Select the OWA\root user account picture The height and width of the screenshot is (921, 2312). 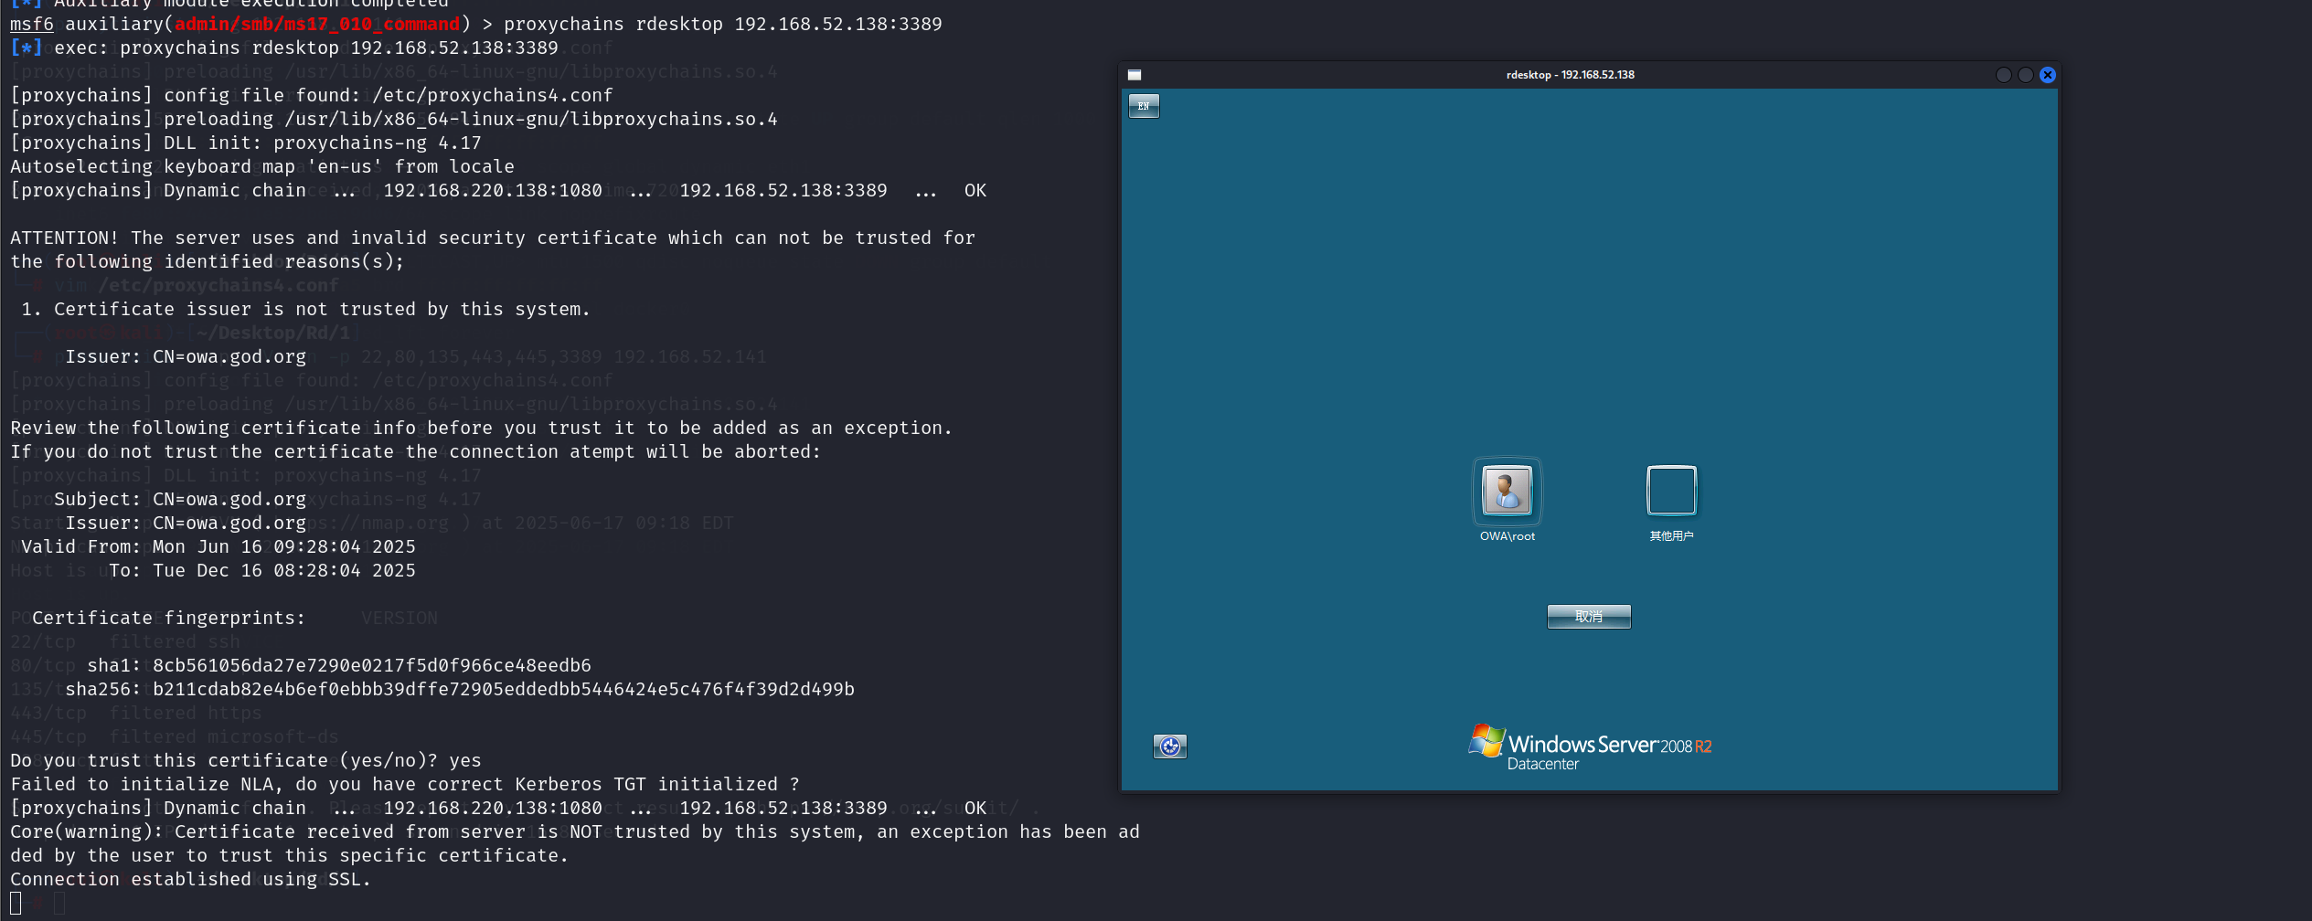click(1507, 491)
